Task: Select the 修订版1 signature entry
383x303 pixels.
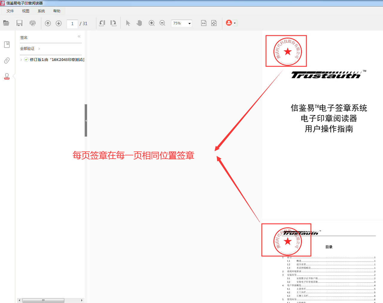Action: 57,60
